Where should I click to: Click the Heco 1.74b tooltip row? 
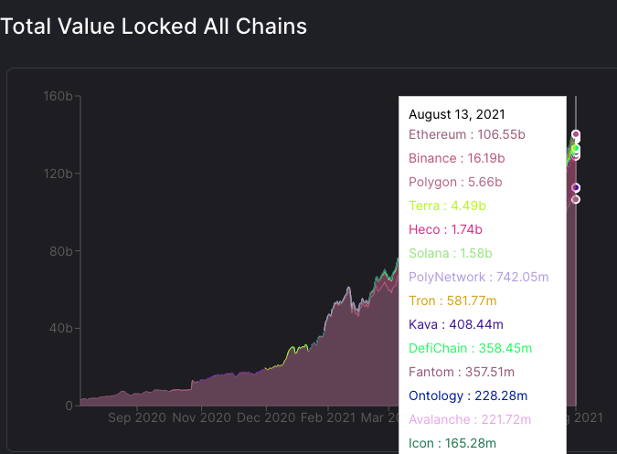pos(445,229)
